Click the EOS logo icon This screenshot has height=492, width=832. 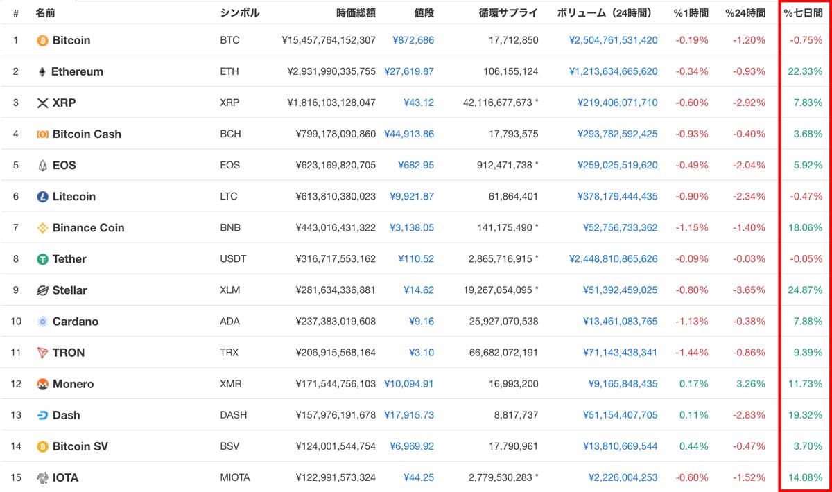(x=42, y=165)
